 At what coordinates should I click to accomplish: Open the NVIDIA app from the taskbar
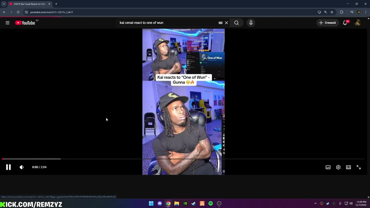pyautogui.click(x=185, y=203)
